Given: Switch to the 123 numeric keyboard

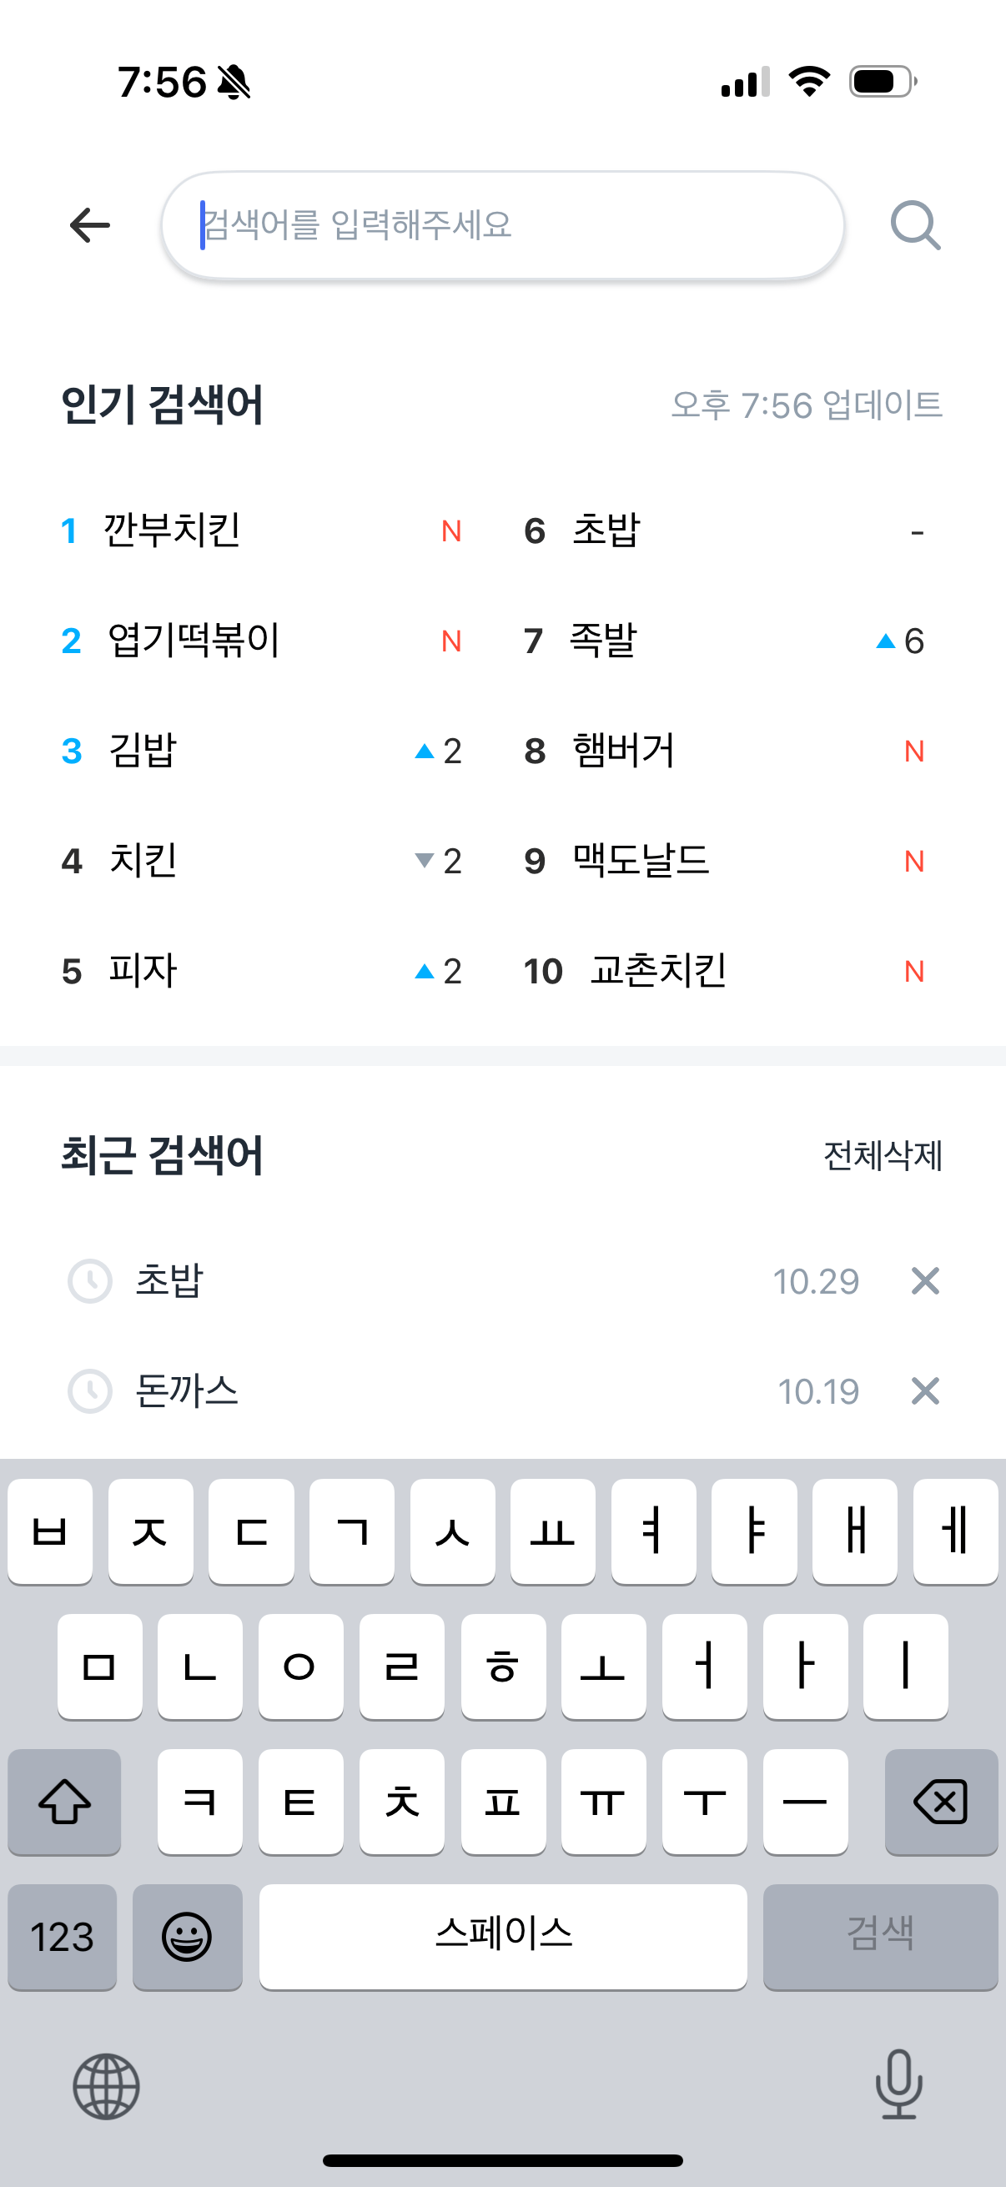Looking at the screenshot, I should [62, 1937].
